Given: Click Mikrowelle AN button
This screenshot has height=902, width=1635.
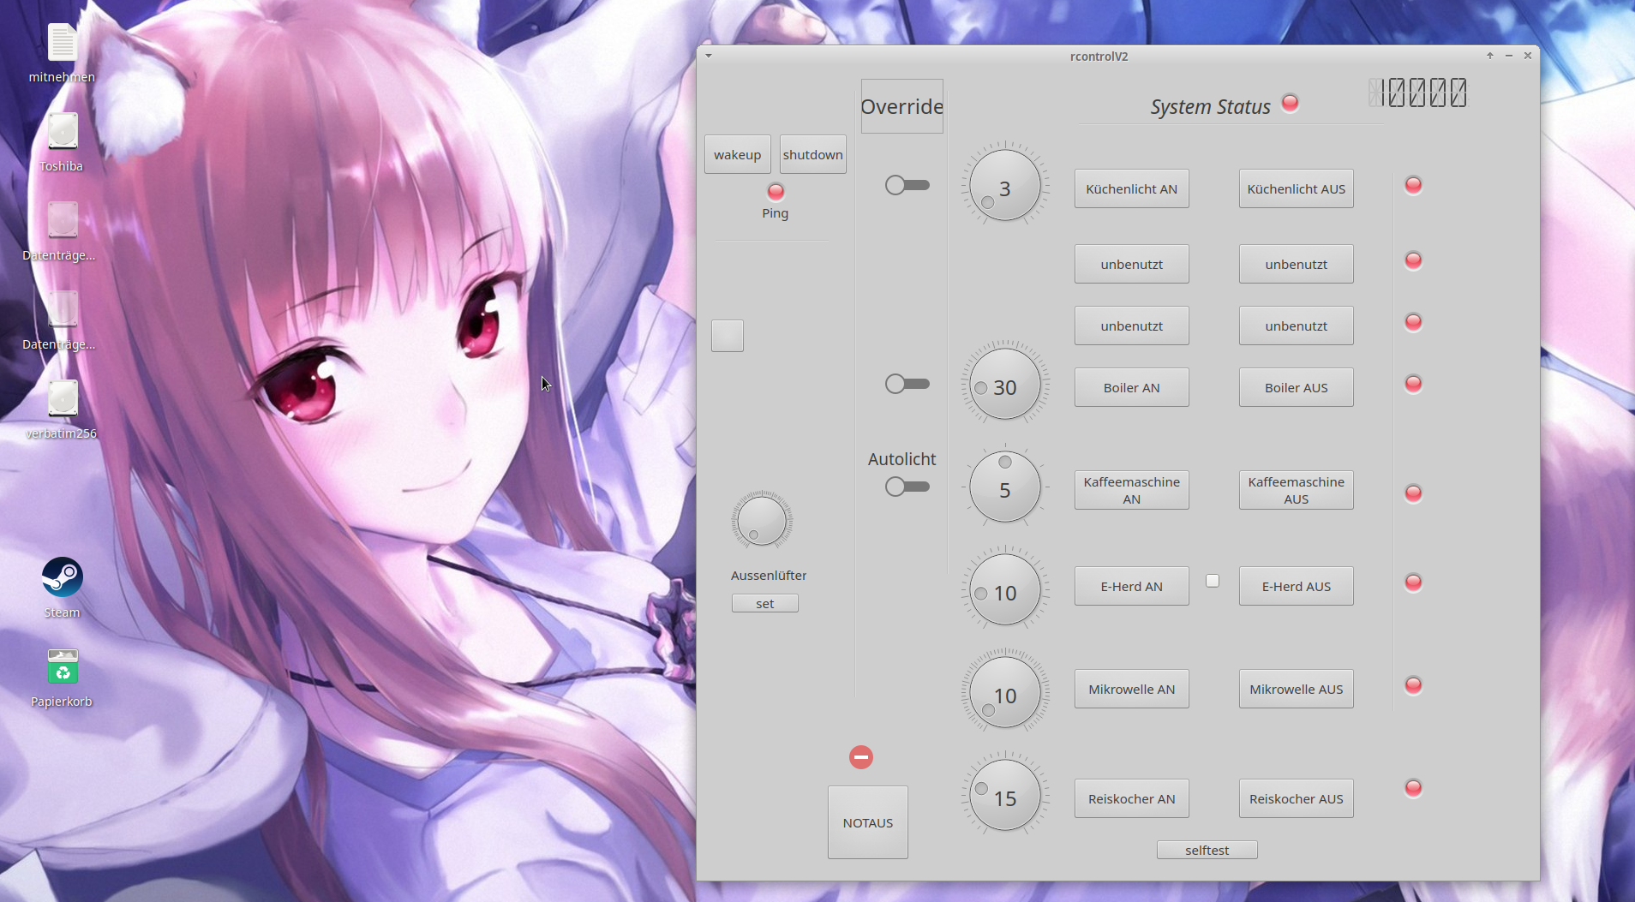Looking at the screenshot, I should tap(1132, 689).
